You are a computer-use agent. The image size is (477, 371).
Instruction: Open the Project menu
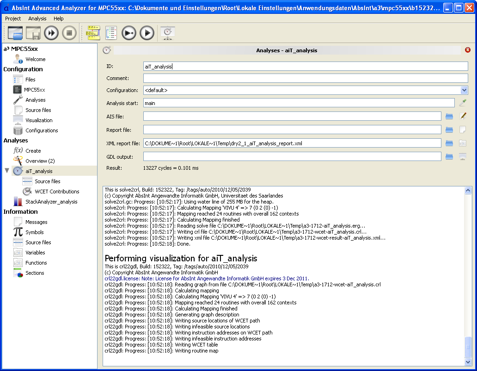(x=13, y=19)
